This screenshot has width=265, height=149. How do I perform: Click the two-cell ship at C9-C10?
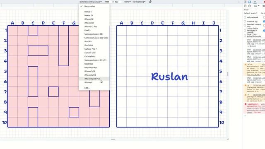tap(33, 117)
